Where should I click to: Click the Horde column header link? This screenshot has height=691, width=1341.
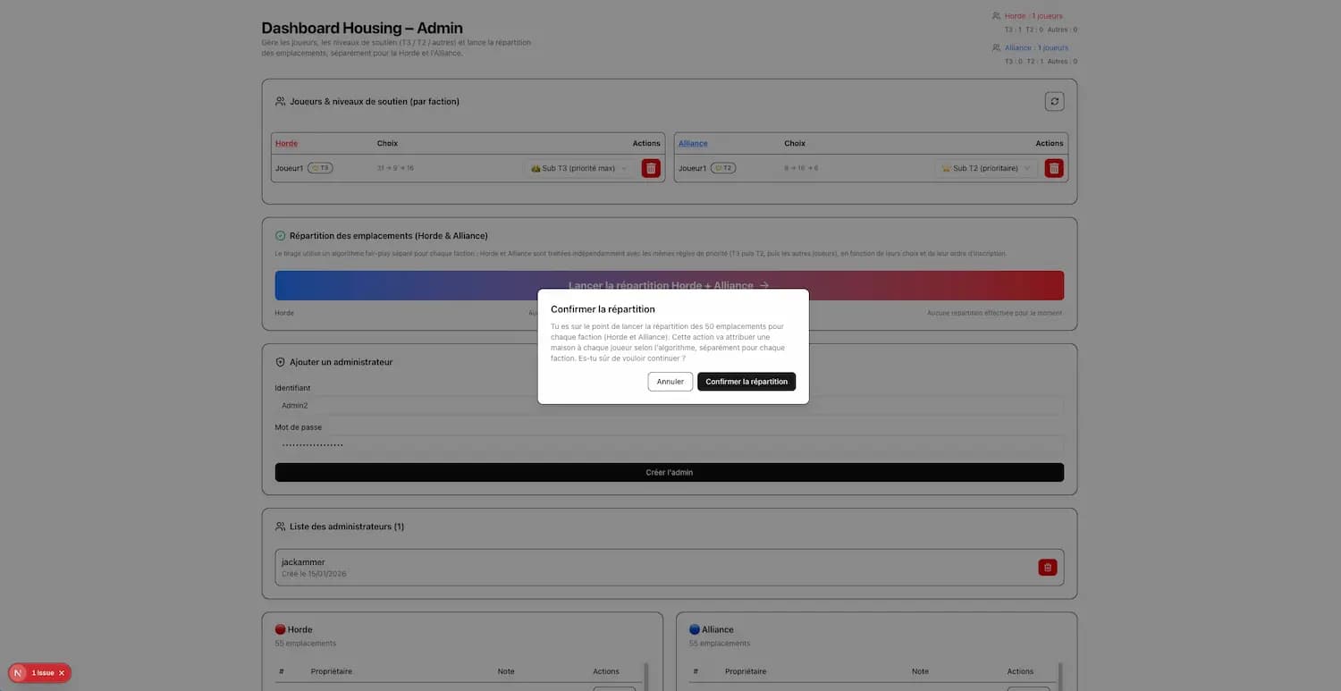(x=286, y=144)
